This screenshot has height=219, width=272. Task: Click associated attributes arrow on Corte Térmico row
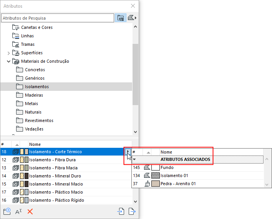(128, 152)
